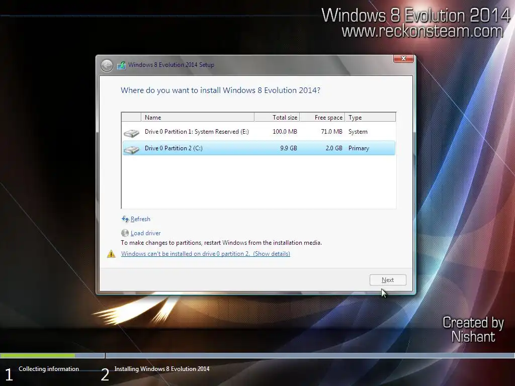
Task: Click the 9.9 GB total size cell
Action: point(288,148)
